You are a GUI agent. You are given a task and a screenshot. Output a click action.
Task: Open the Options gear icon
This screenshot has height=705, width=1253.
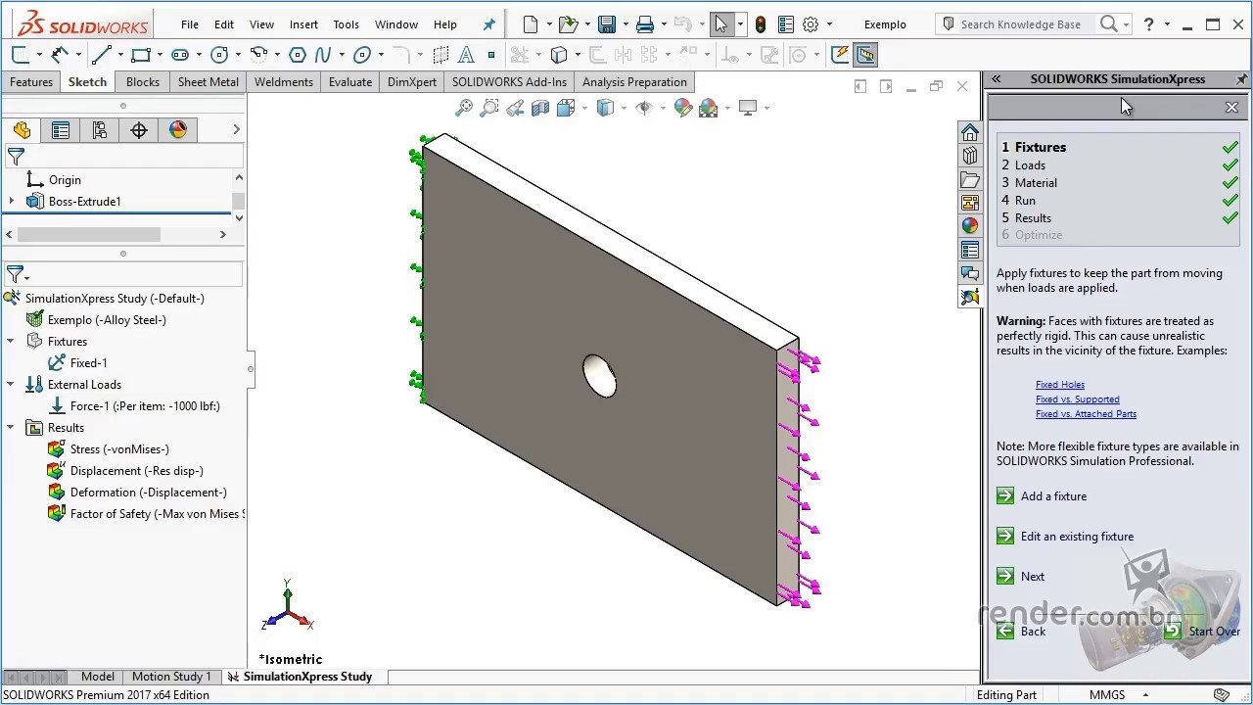click(x=811, y=24)
